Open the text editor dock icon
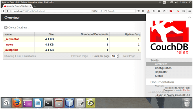193x109 pixels. pos(80,103)
